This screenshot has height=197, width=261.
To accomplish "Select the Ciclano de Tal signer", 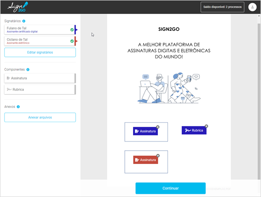I will coord(40,41).
